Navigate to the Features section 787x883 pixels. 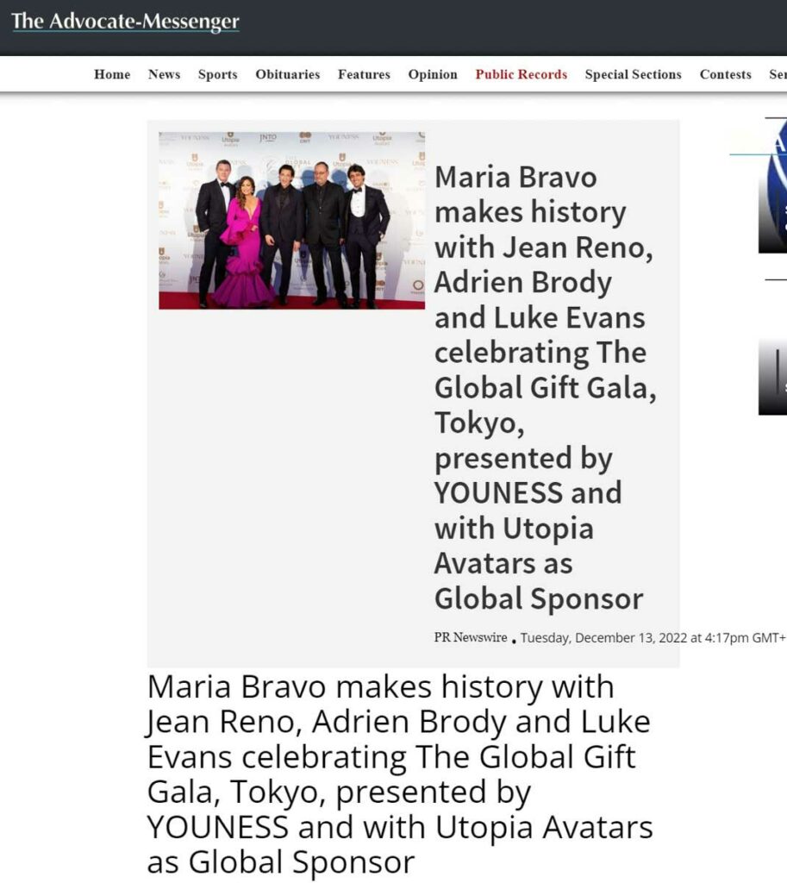point(364,75)
